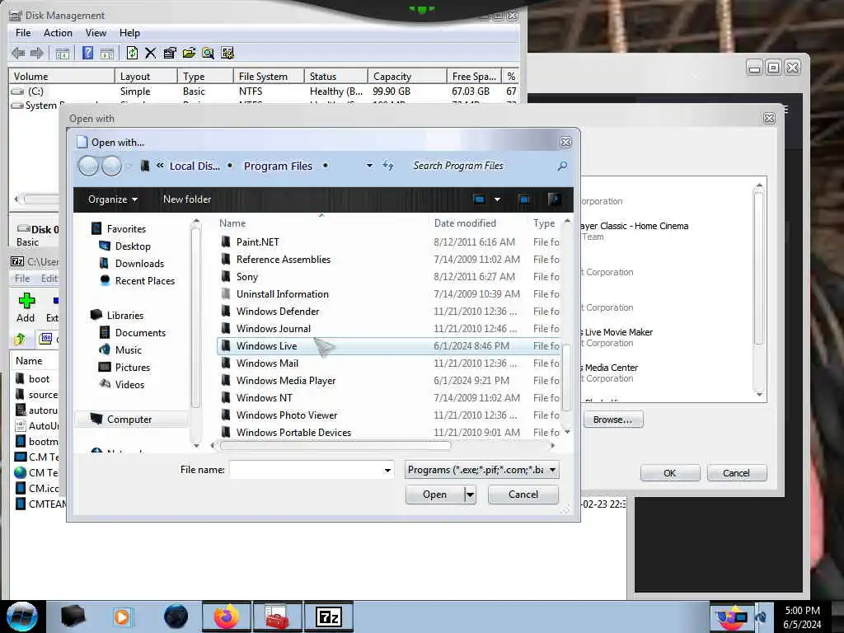Click Open button in file dialog
Image resolution: width=844 pixels, height=633 pixels.
coord(434,495)
